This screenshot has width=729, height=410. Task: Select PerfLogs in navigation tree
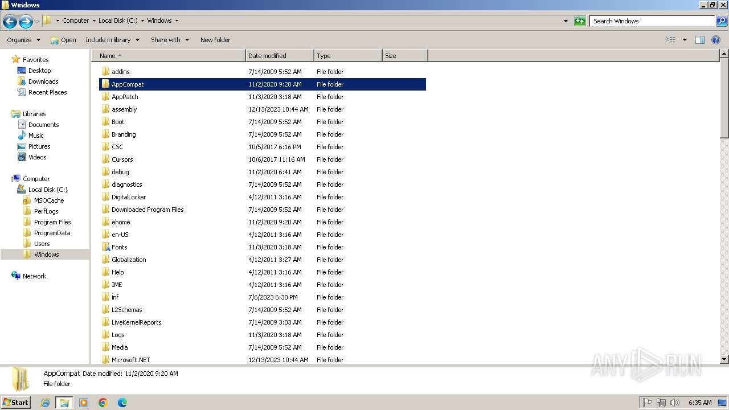[46, 211]
